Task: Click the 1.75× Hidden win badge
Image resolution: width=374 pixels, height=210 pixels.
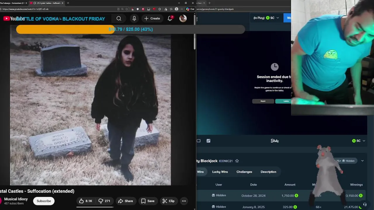Action: coord(346,161)
